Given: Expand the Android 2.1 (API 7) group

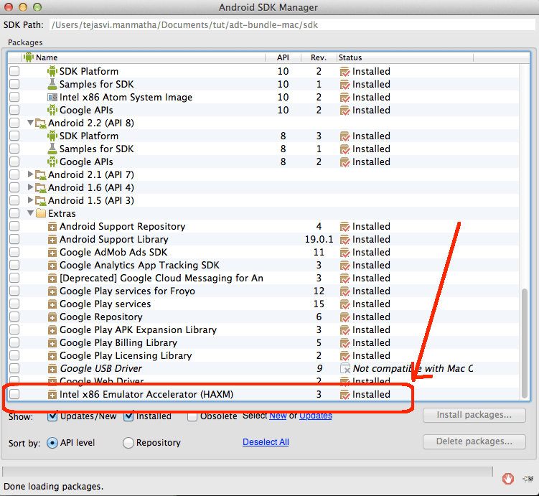Looking at the screenshot, I should point(30,174).
